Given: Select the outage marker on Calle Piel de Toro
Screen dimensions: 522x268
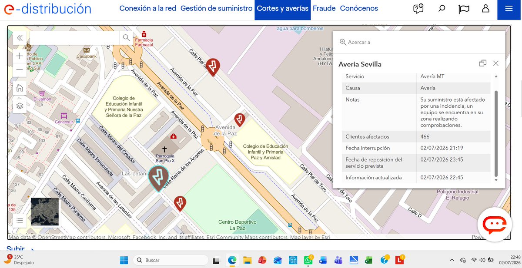Looking at the screenshot, I should [x=213, y=66].
